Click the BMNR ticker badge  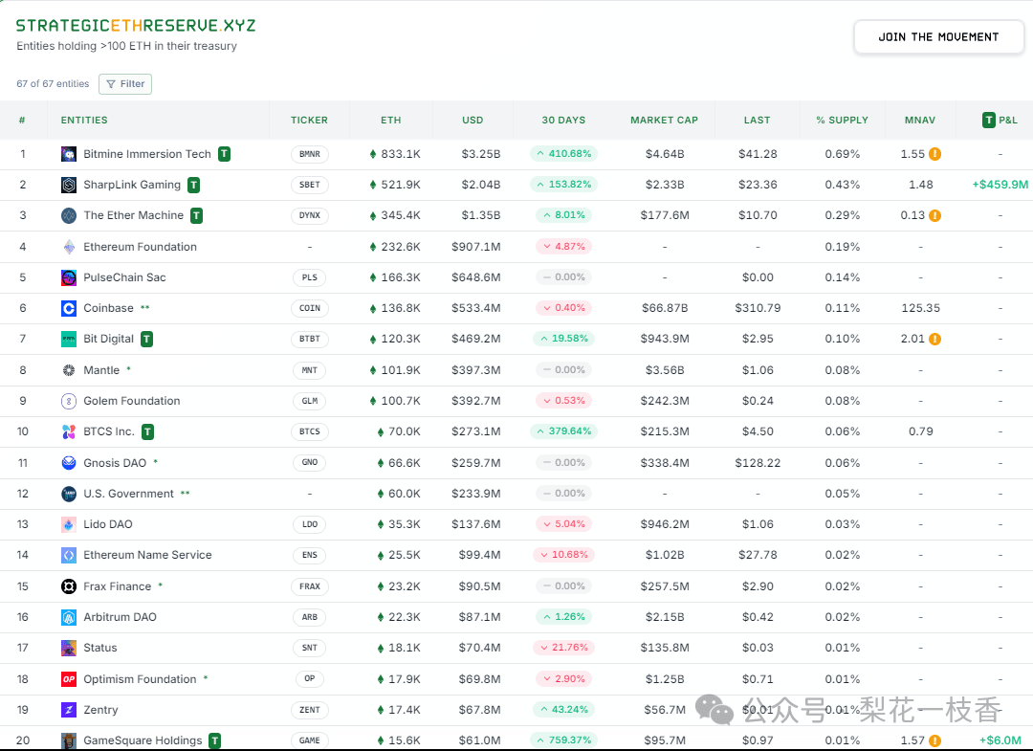pyautogui.click(x=310, y=154)
